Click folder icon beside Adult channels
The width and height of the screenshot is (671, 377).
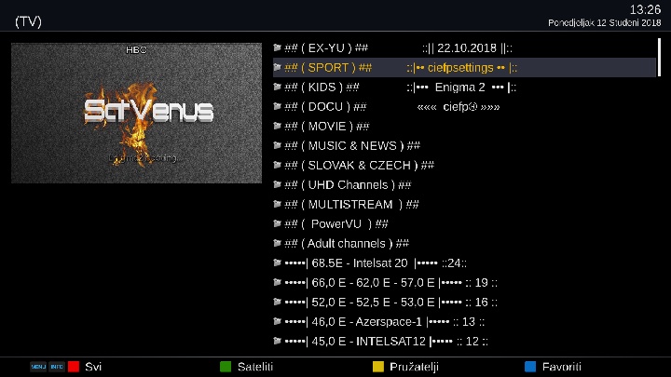click(278, 244)
